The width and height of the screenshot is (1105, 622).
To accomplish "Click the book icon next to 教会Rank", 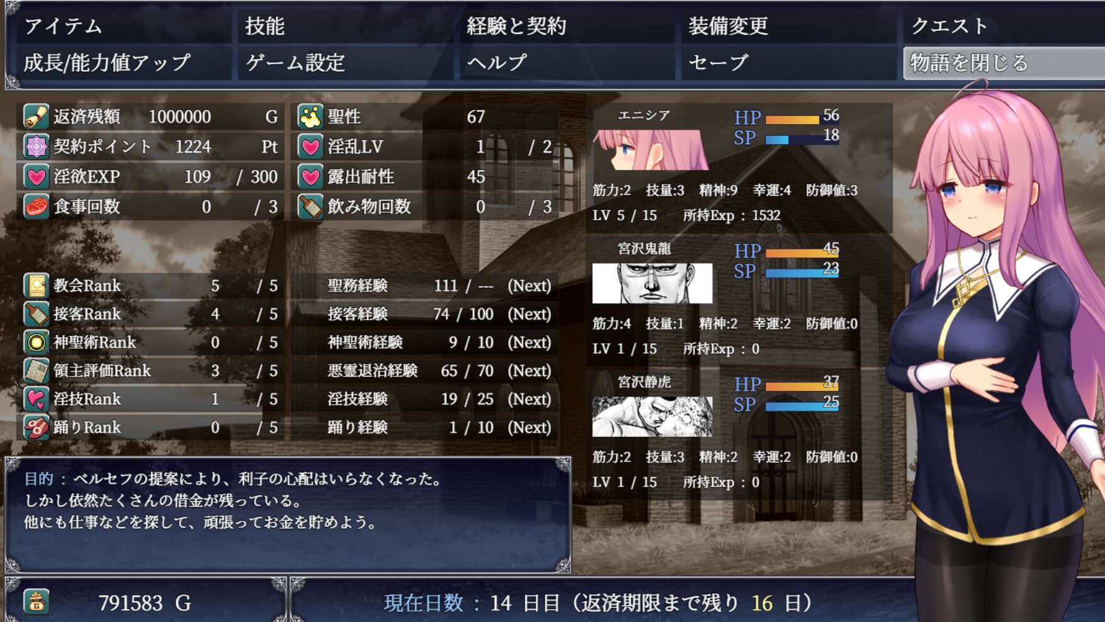I will [36, 286].
